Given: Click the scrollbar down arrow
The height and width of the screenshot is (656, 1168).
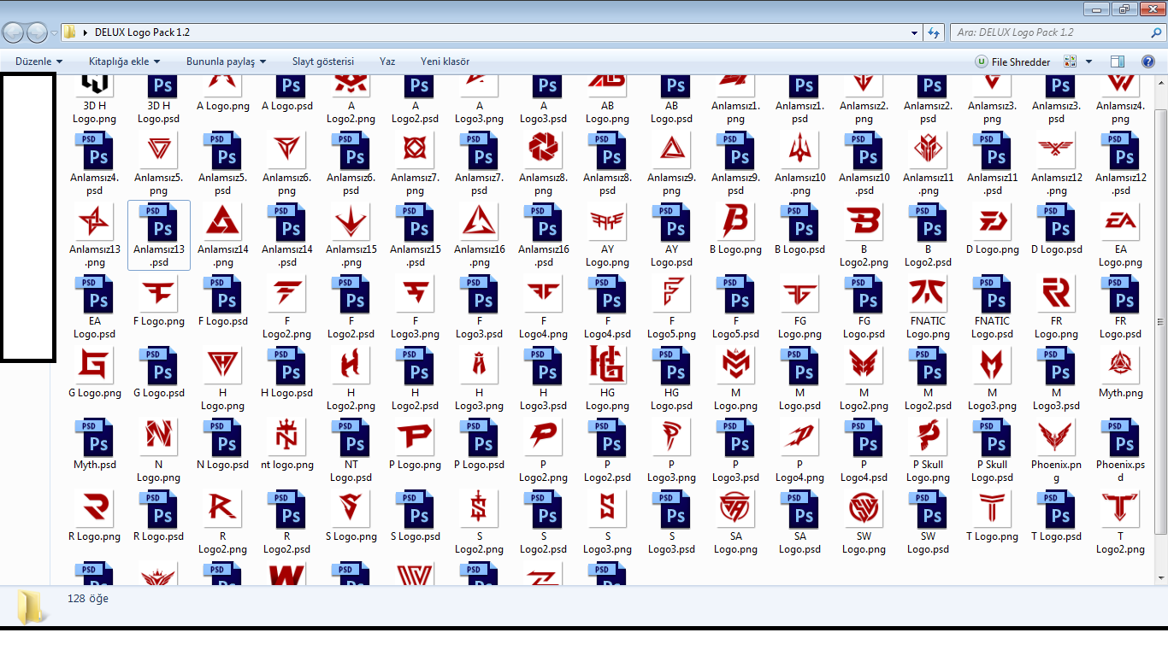Looking at the screenshot, I should [1160, 577].
